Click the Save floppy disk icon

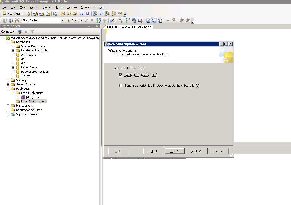81,14
